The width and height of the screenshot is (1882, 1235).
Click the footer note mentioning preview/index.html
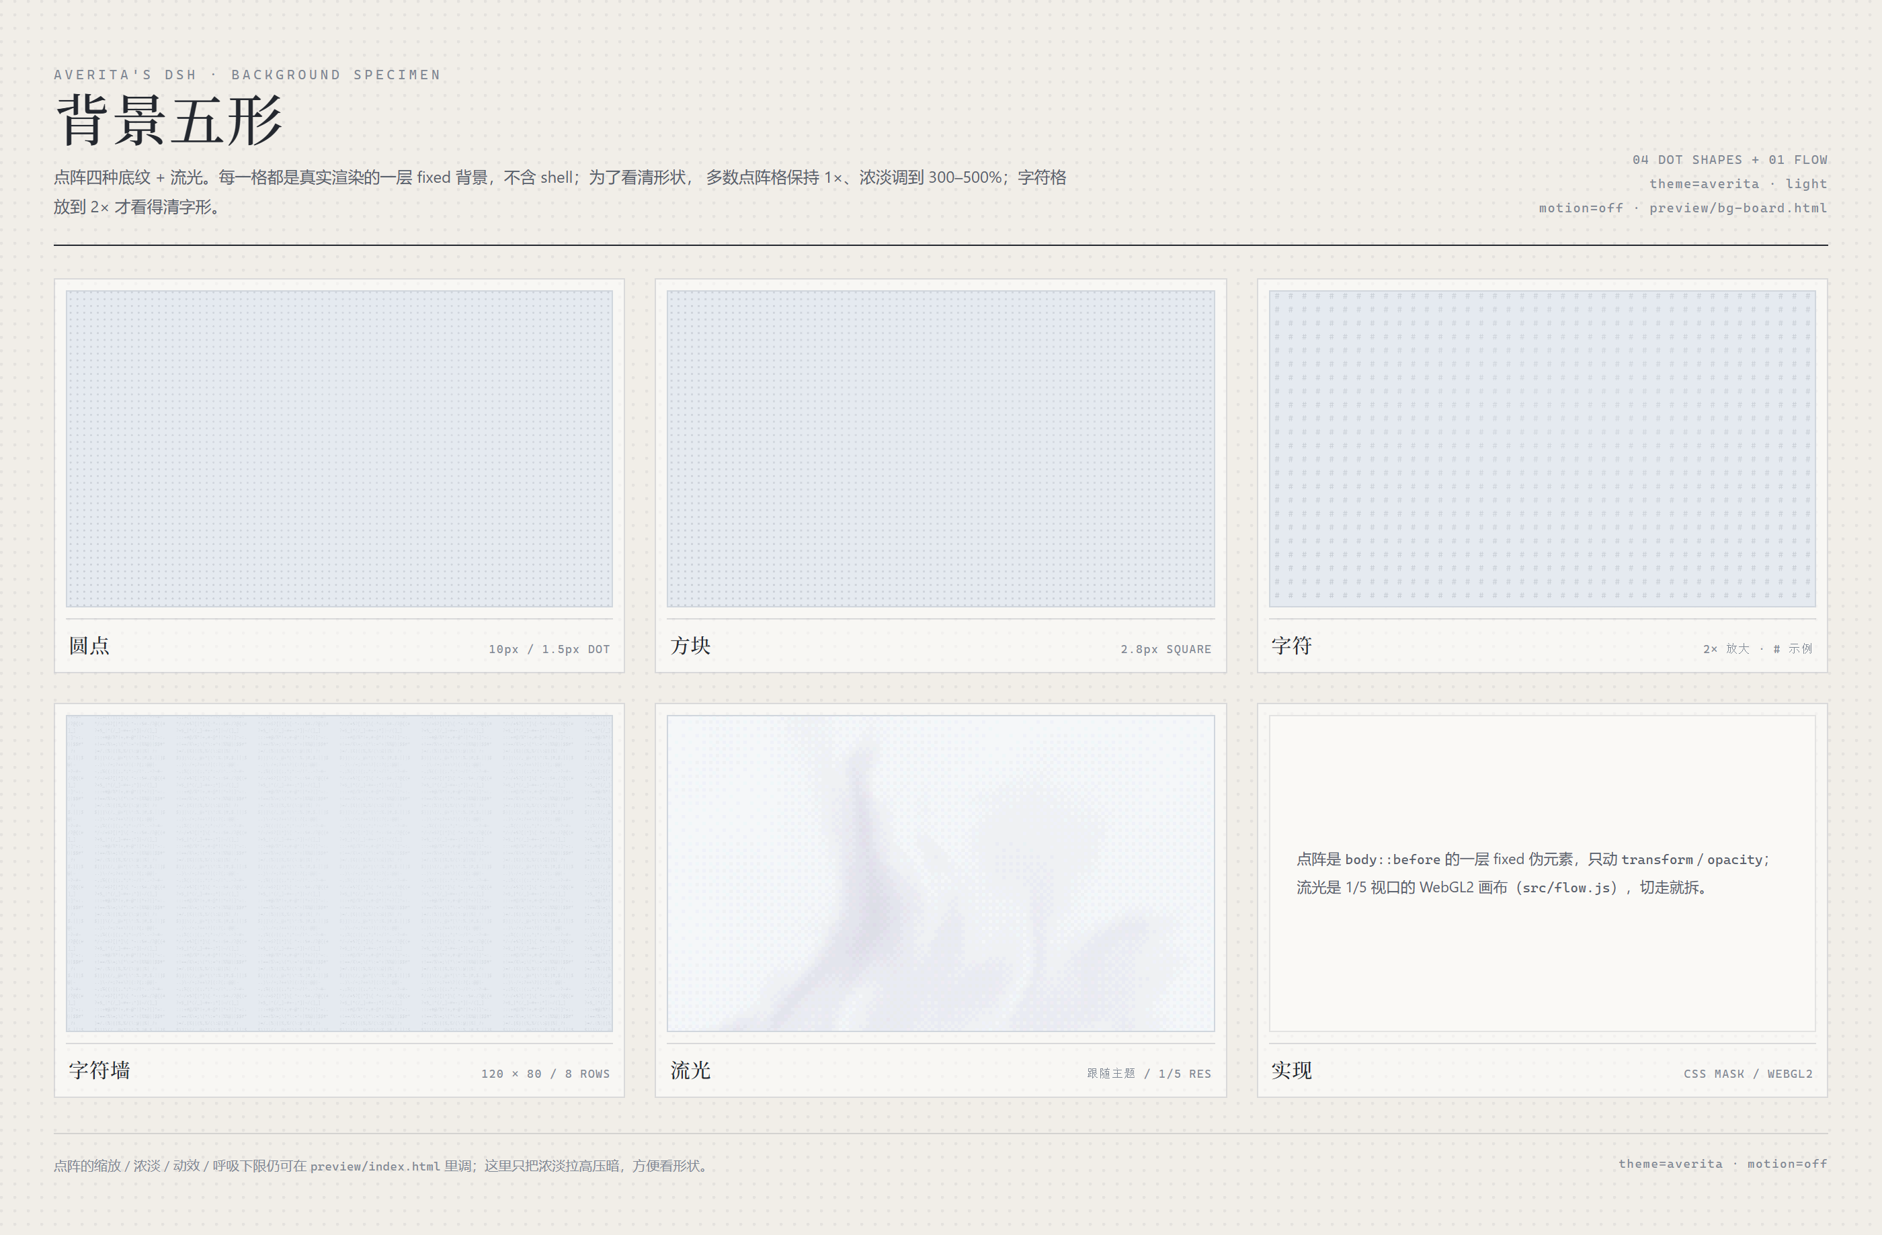pos(381,1165)
